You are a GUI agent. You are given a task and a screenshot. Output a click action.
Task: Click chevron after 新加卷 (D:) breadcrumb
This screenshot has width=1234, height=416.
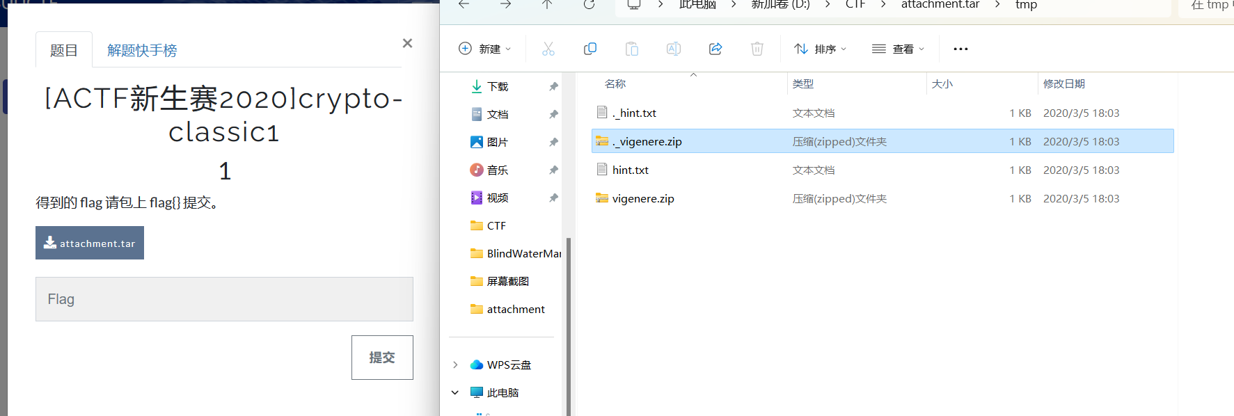tap(828, 4)
